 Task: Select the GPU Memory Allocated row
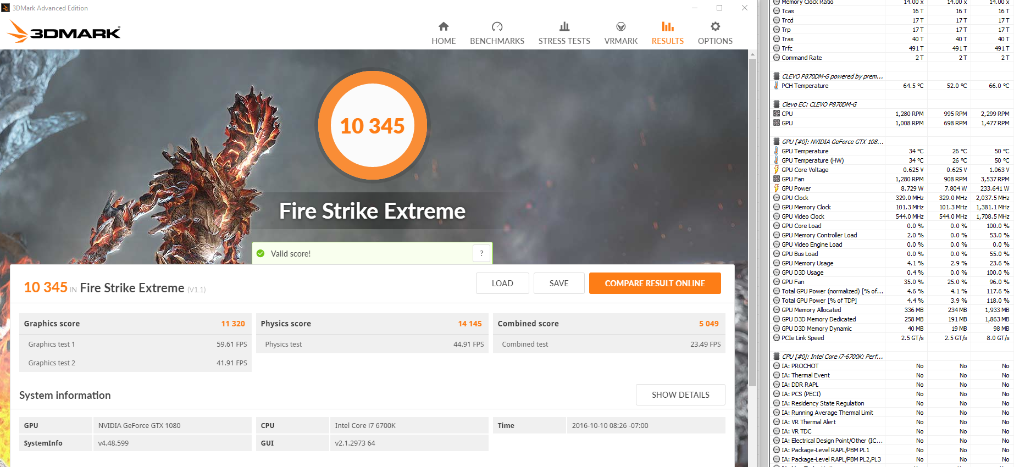coord(891,309)
